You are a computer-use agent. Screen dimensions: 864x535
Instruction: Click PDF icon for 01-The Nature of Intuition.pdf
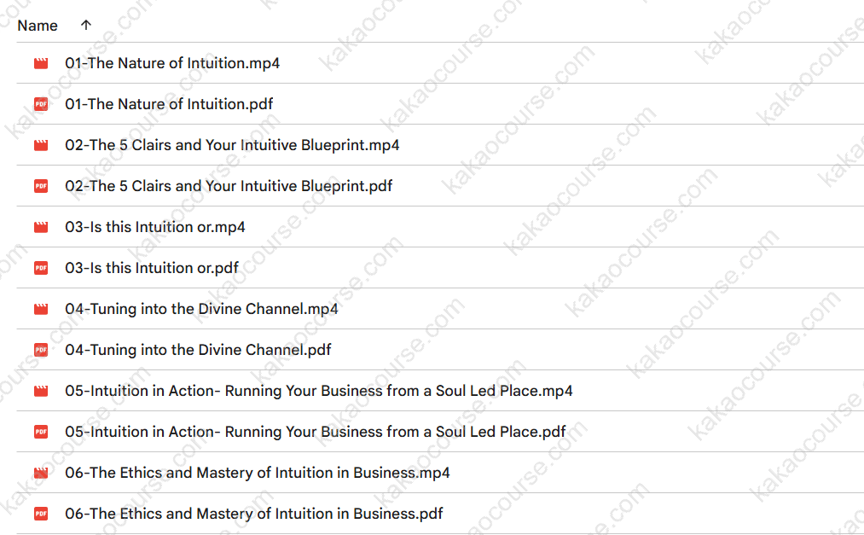pyautogui.click(x=41, y=104)
